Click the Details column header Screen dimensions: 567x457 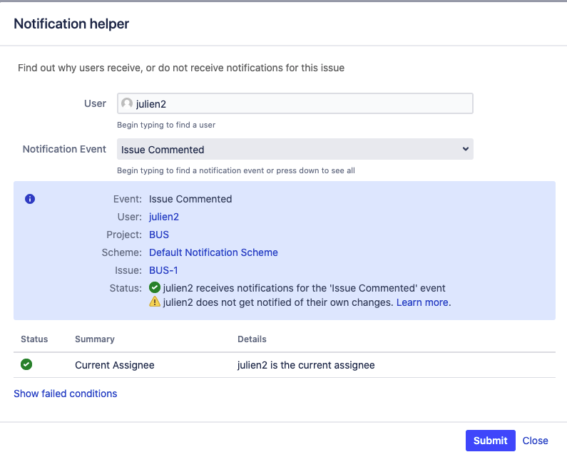pos(252,339)
